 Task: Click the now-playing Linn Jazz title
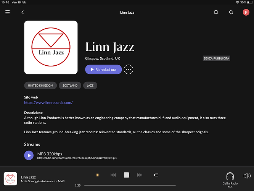pos(28,177)
